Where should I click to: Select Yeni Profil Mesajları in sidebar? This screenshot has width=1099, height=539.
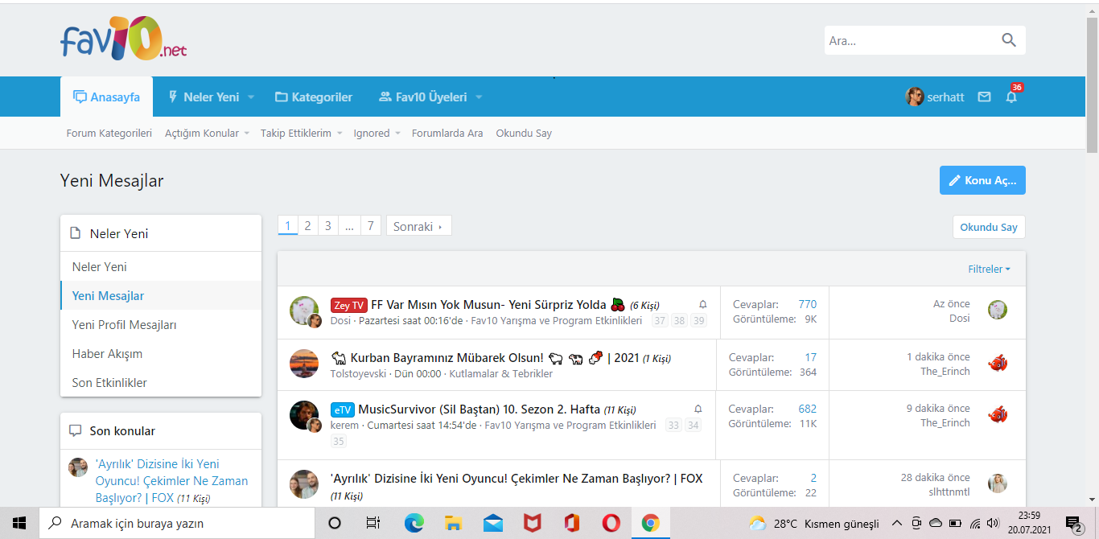point(124,325)
